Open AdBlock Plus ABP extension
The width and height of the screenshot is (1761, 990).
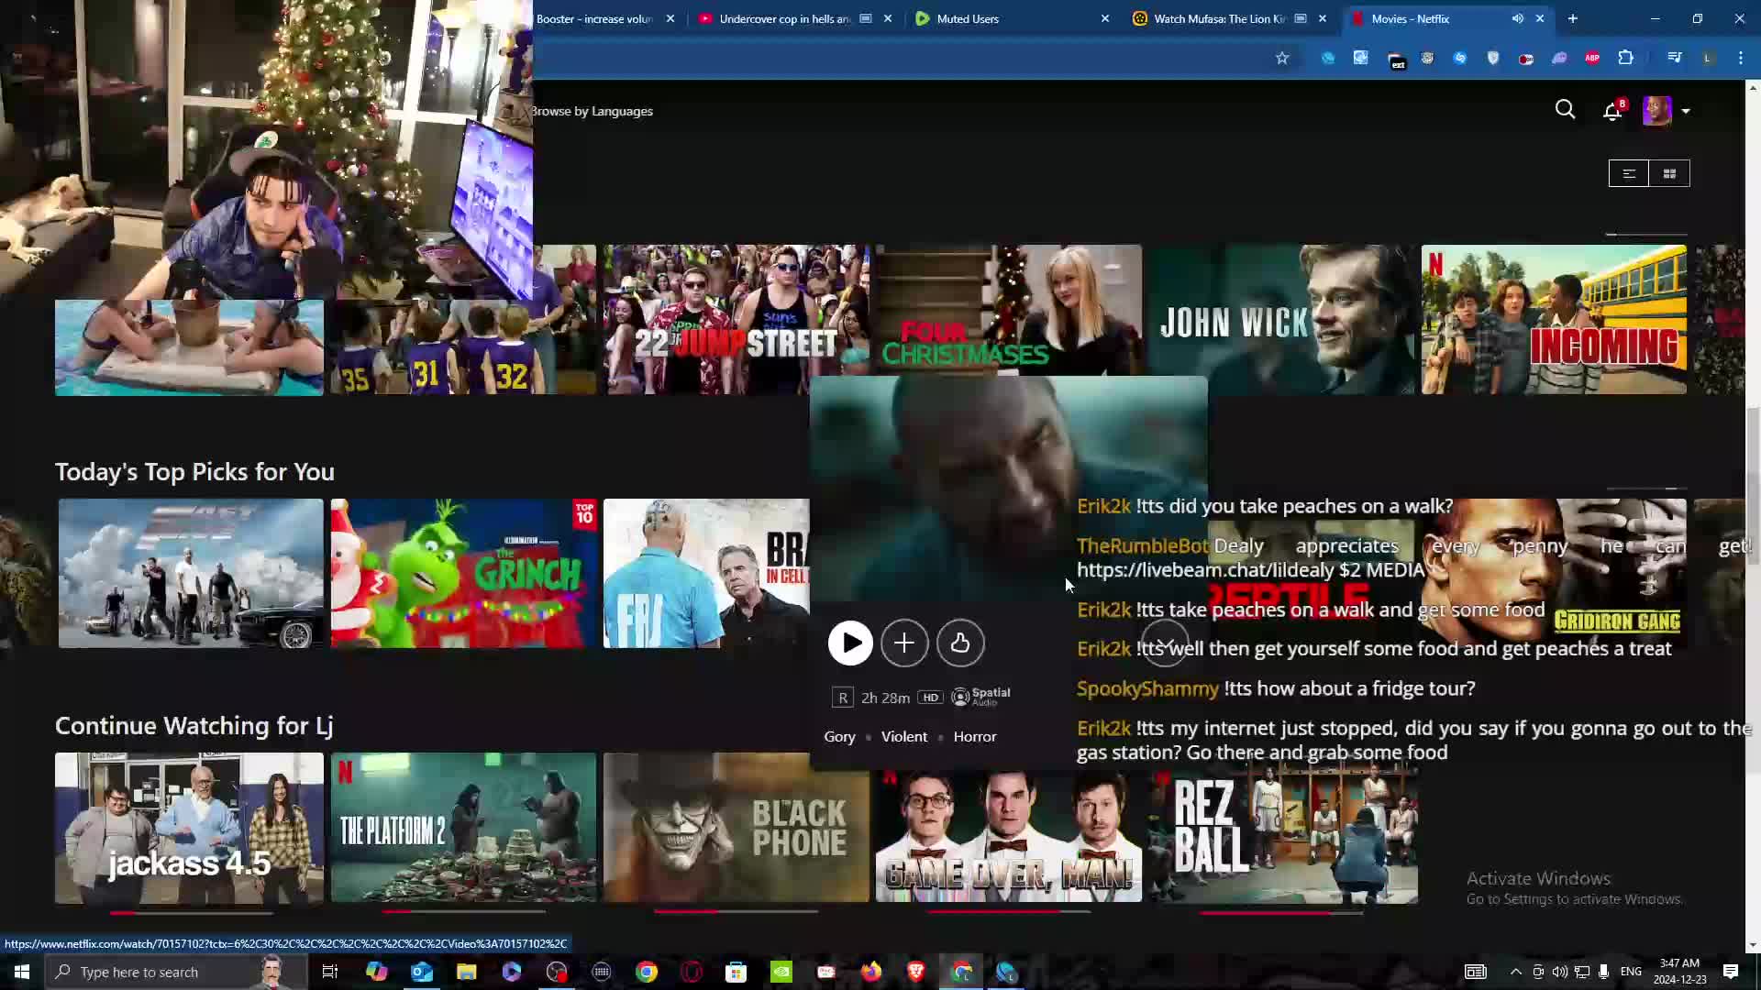pos(1592,58)
